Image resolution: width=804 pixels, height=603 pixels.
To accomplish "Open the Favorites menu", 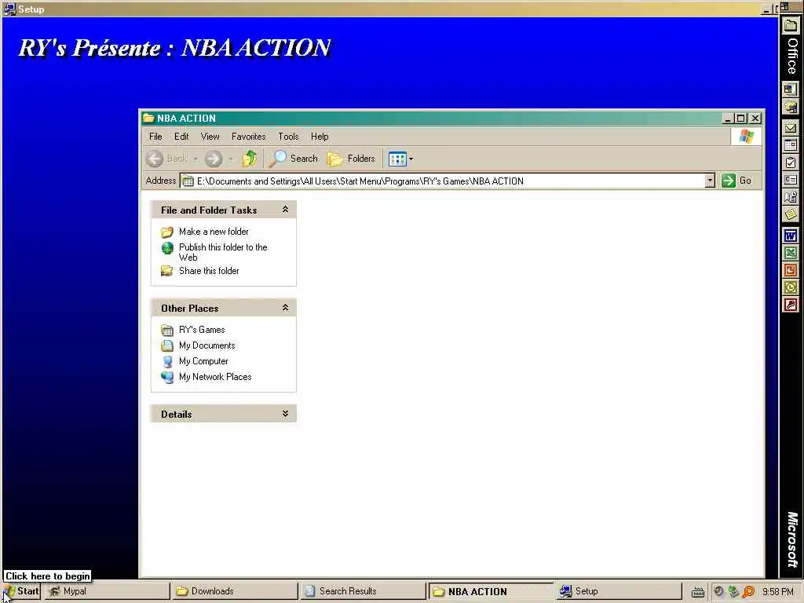I will coord(249,137).
